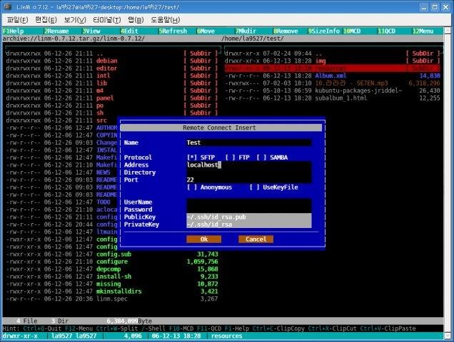454x342 pixels.
Task: Click the 6Move function key
Action: point(206,31)
